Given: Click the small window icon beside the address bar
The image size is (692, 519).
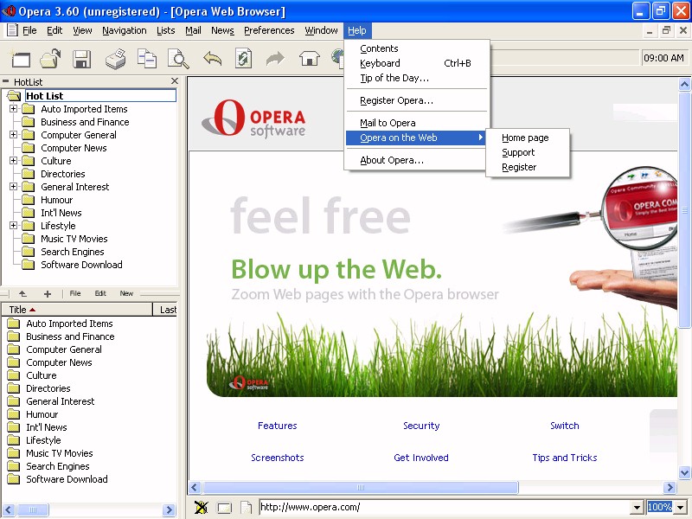Looking at the screenshot, I should 224,508.
